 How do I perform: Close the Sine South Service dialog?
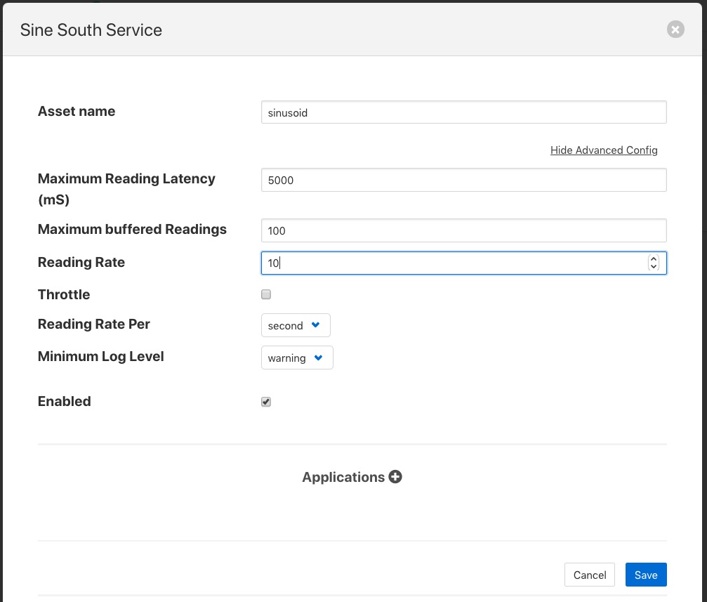point(675,30)
